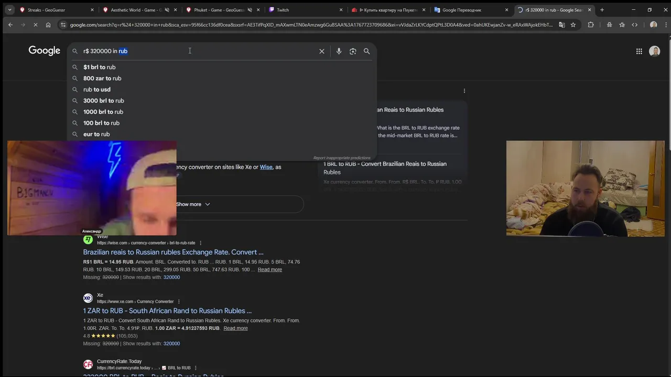Open the Chrome profile avatar in toolbar
Viewport: 671px width, 377px height.
pyautogui.click(x=653, y=25)
